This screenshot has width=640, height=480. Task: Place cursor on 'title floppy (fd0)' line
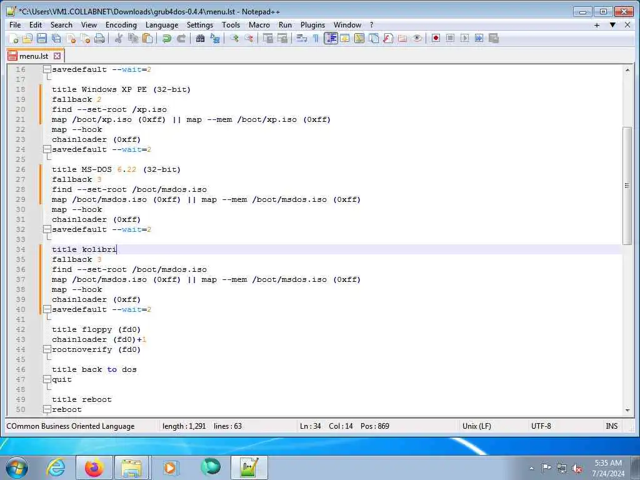click(x=96, y=329)
